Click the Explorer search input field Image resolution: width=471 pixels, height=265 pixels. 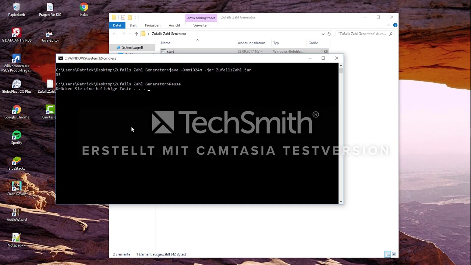[362, 34]
